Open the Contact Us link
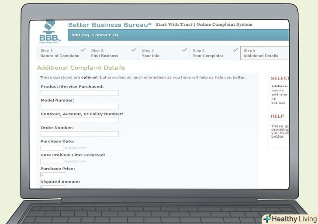This screenshot has width=318, height=224. (x=105, y=35)
